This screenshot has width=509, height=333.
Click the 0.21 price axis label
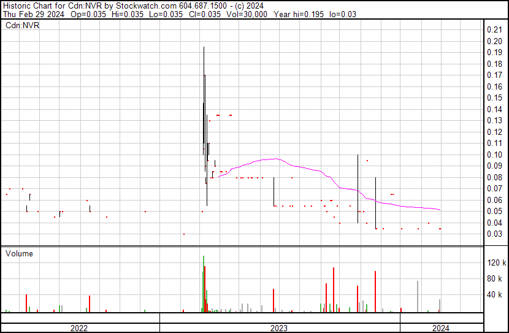[494, 30]
